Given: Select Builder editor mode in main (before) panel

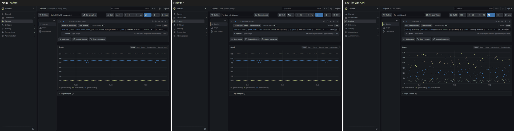Looking at the screenshot, I should pos(159,26).
